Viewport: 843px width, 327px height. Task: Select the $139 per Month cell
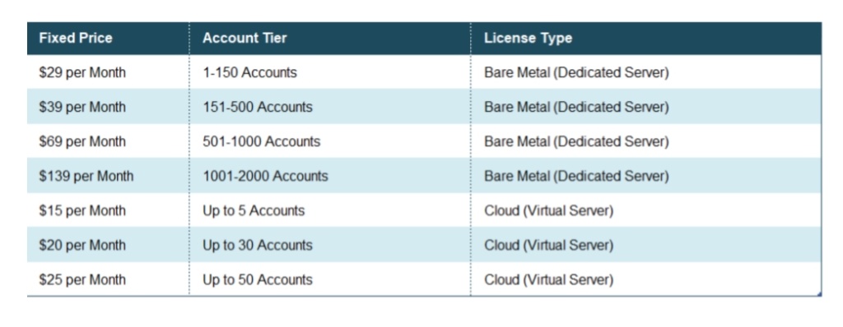pyautogui.click(x=108, y=176)
